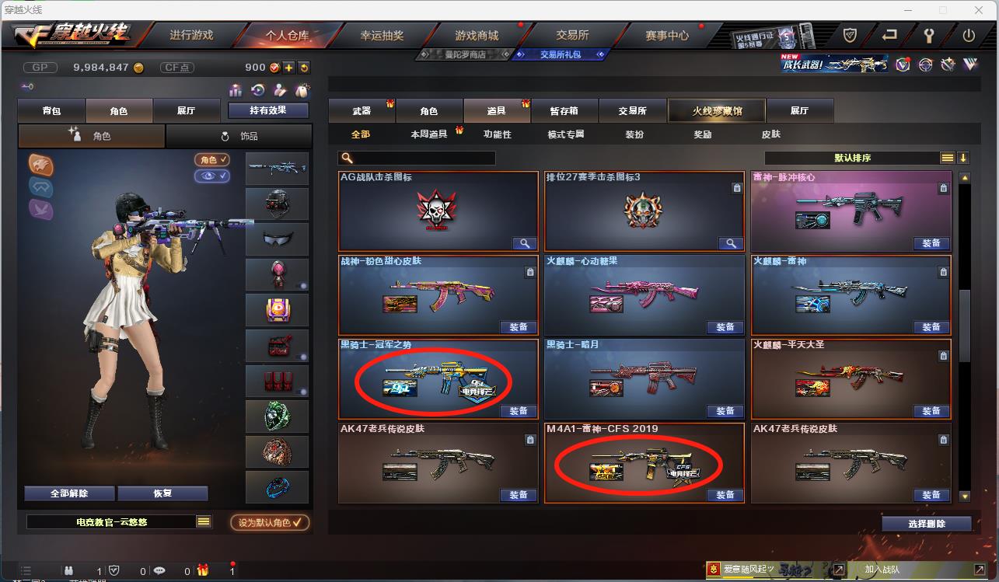Viewport: 999px width, 582px height.
Task: Click the refresh icon beside CF点 balance
Action: pos(304,68)
